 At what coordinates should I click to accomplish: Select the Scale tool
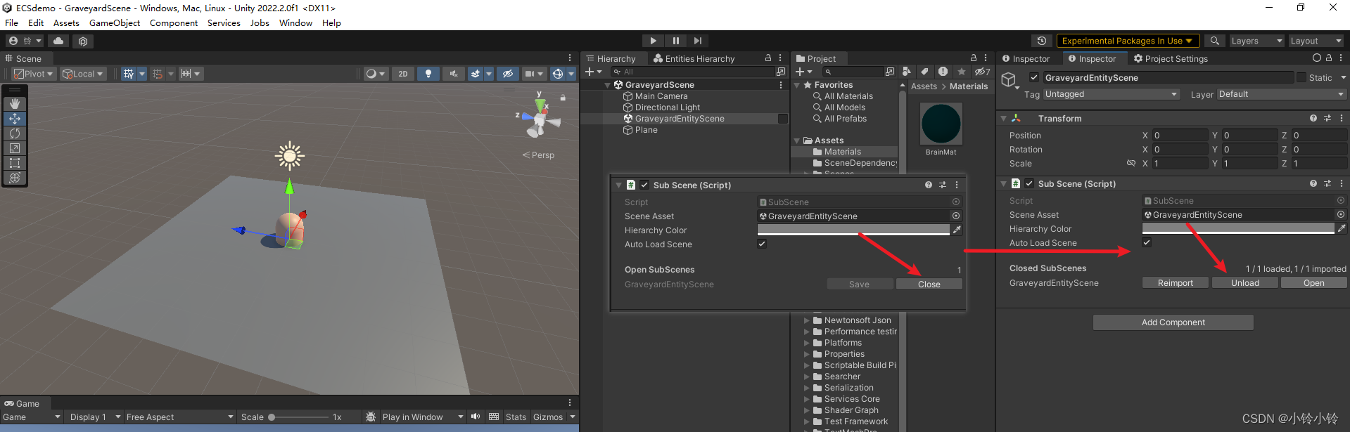click(x=15, y=148)
